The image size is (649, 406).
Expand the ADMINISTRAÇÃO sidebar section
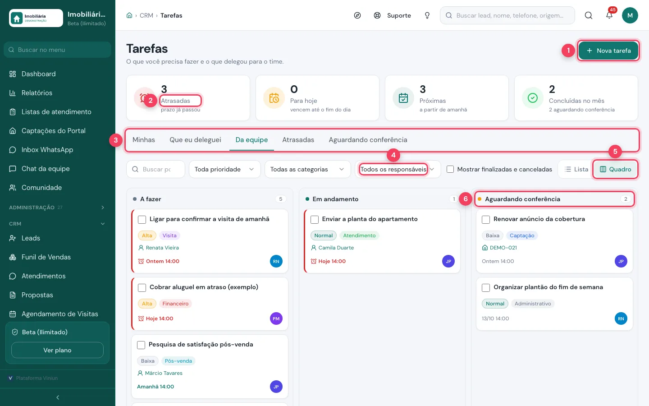pos(58,208)
